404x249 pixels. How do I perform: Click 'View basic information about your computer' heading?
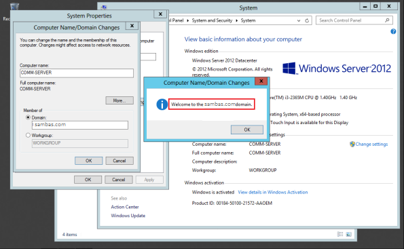click(243, 39)
